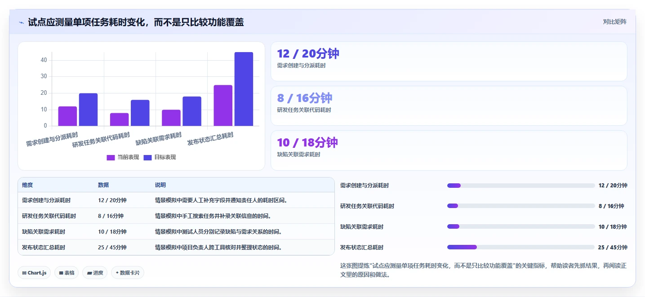This screenshot has height=297, width=645.
Task: Click the 发布状态汇总耗时 progress bar
Action: pyautogui.click(x=521, y=247)
